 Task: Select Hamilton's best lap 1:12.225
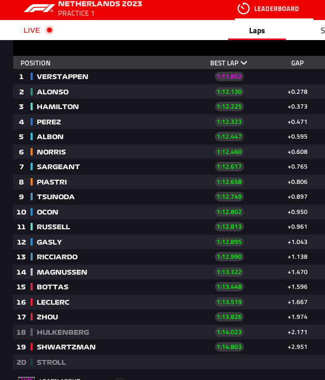tap(229, 106)
